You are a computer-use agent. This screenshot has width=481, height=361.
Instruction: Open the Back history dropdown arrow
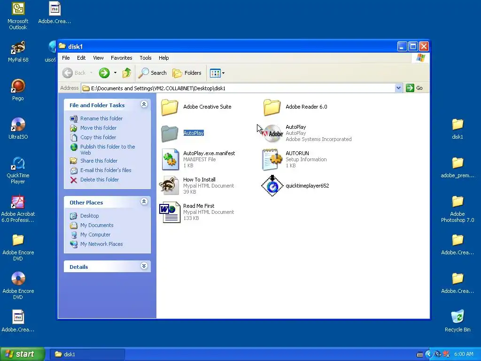click(91, 73)
